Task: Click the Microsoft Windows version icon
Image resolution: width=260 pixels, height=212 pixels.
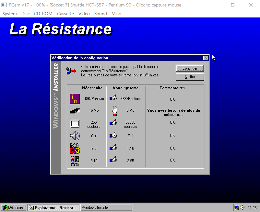Action: coord(75,160)
